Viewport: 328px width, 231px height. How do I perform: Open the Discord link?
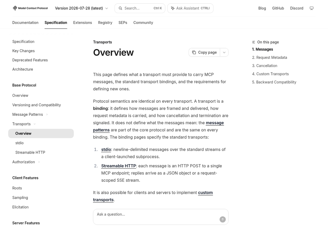tap(297, 8)
